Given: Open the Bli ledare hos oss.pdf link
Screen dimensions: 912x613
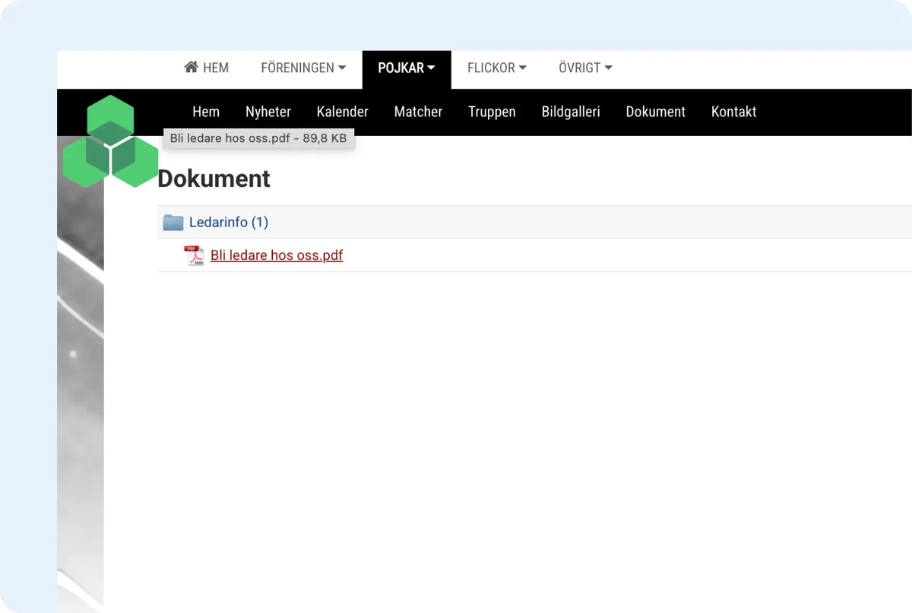Looking at the screenshot, I should click(277, 255).
